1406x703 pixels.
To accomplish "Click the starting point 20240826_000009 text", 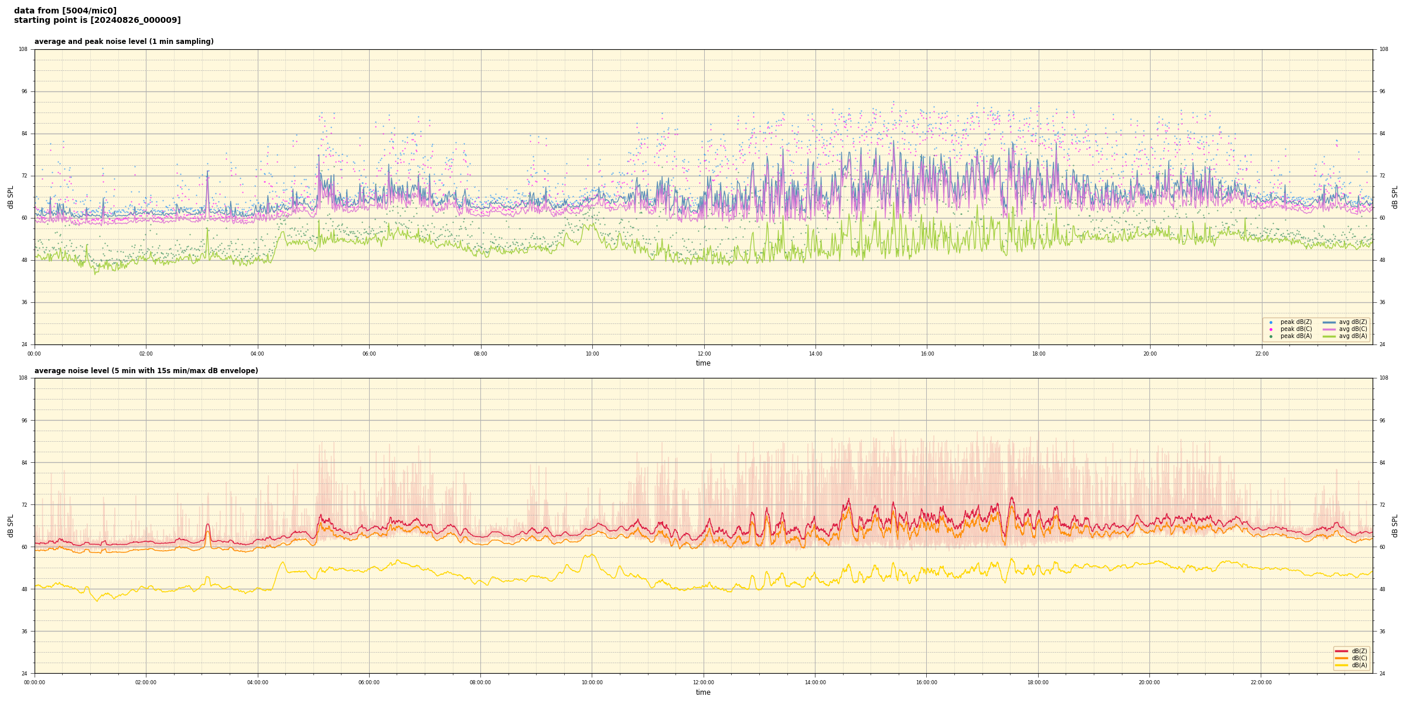I will (x=97, y=21).
